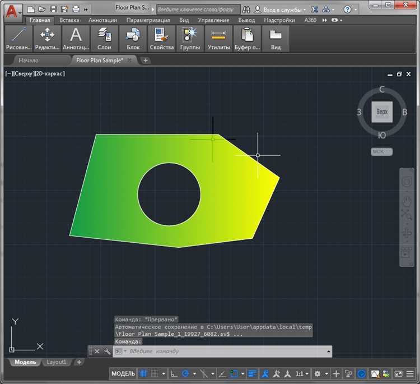Show more ribbon tabs with double arrow
Viewport: 420px width, 384px height.
click(324, 20)
